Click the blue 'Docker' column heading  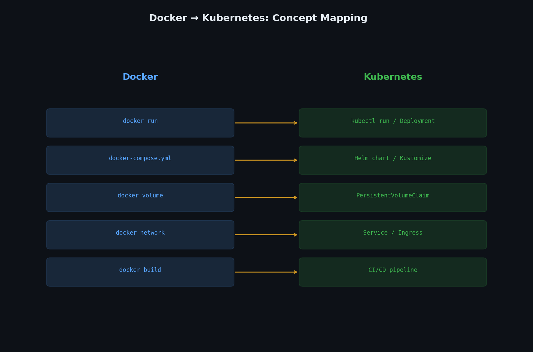140,77
